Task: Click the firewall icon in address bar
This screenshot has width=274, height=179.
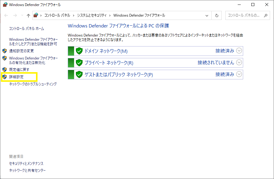Action: pos(36,15)
